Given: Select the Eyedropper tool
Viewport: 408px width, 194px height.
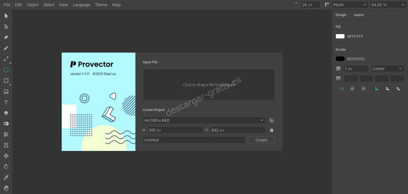Looking at the screenshot, I should 6,178.
